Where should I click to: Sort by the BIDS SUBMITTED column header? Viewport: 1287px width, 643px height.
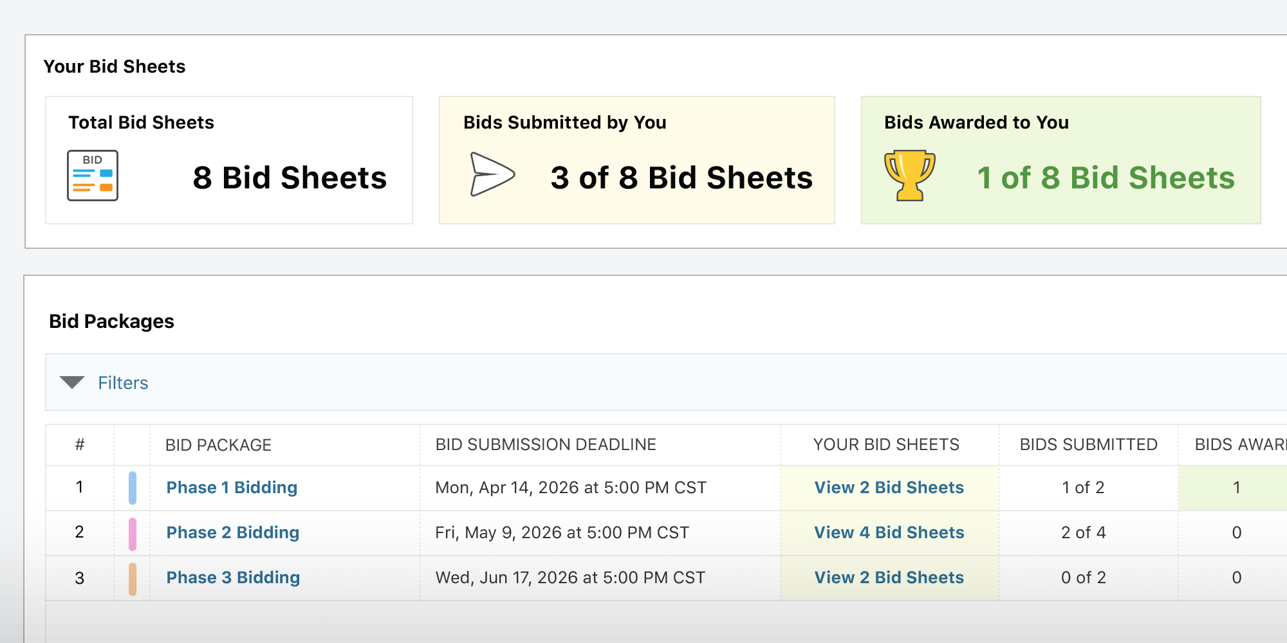pos(1089,444)
